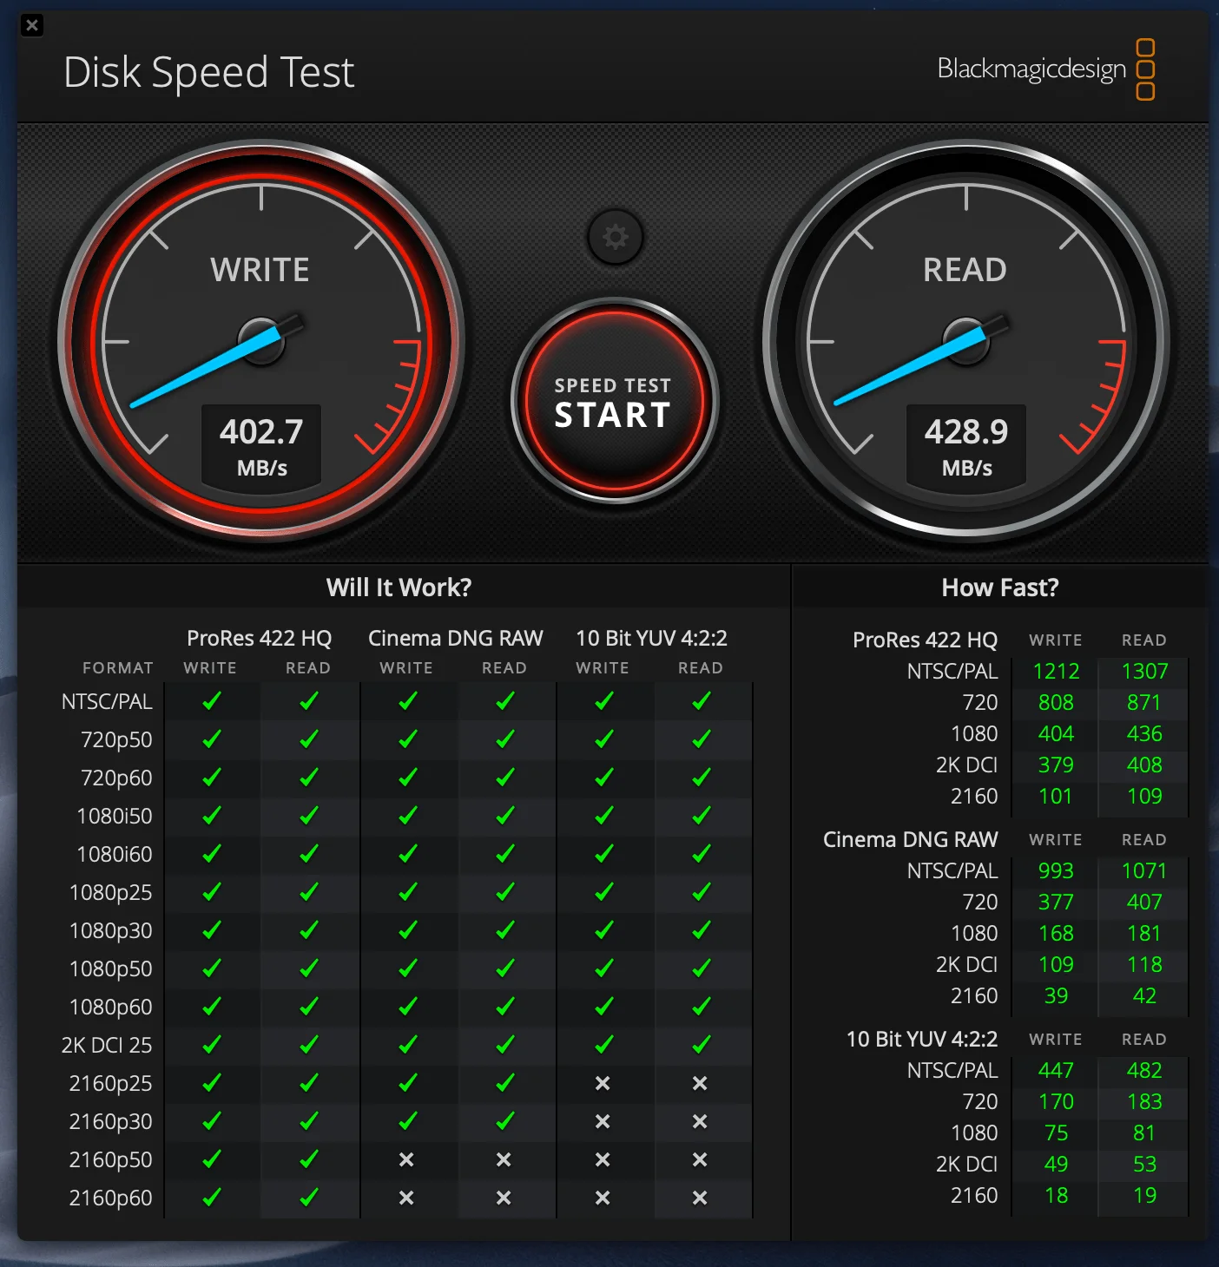Screen dimensions: 1219x1267
Task: Click the 42 Cinema DNG 2160 read value
Action: (1145, 995)
